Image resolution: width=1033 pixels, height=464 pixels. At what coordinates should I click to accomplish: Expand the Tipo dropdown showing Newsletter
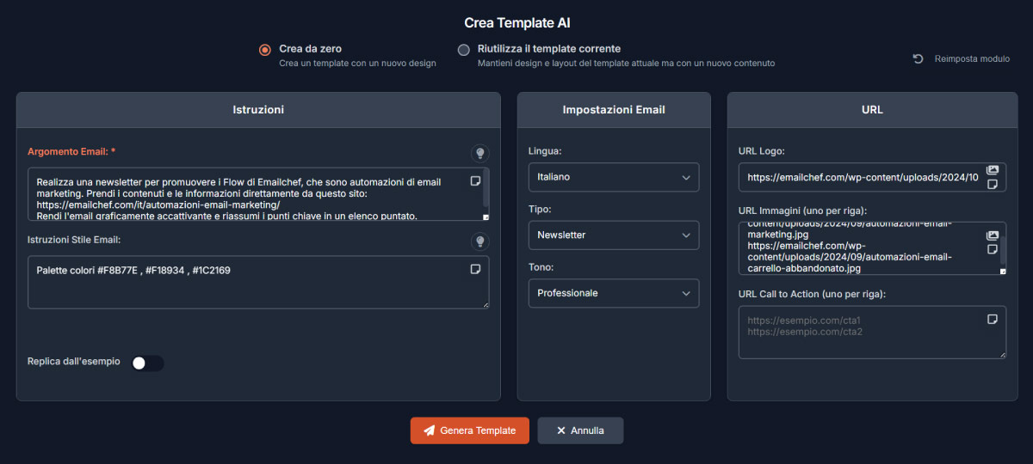[x=613, y=235]
